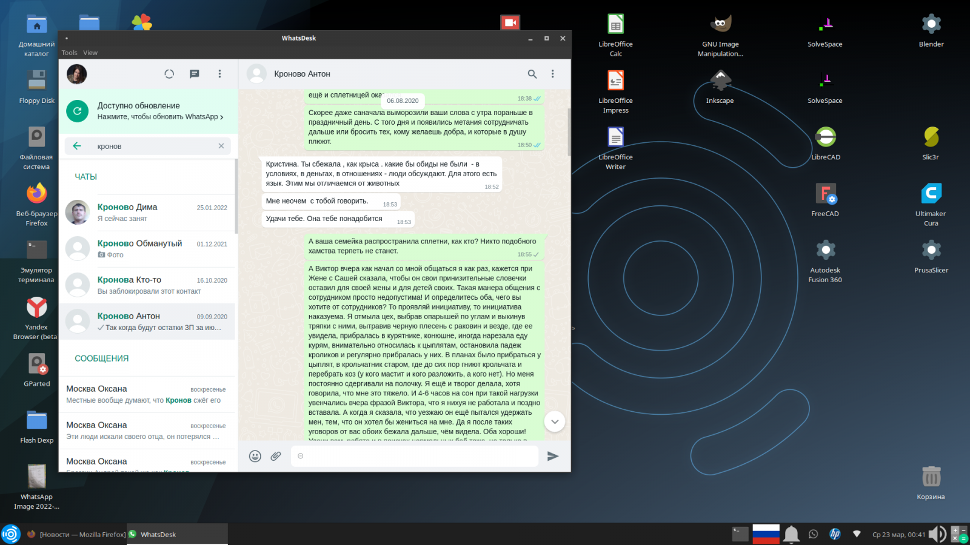Open the Tools menu

(x=69, y=53)
